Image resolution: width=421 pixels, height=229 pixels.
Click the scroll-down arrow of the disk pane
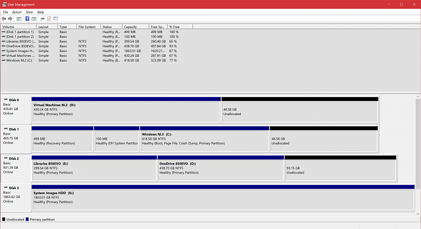[x=418, y=214]
